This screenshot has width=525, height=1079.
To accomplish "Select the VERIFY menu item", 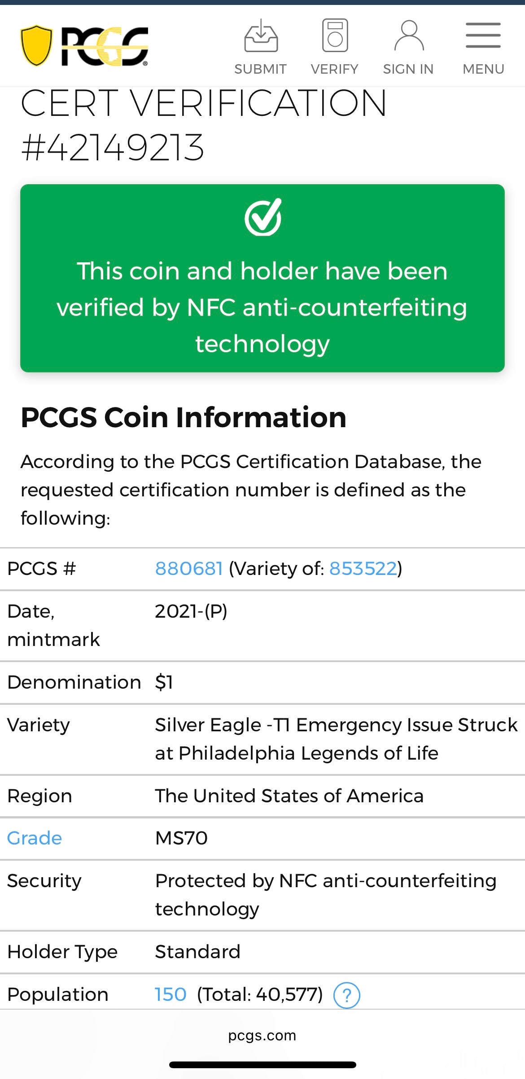I will click(x=334, y=69).
